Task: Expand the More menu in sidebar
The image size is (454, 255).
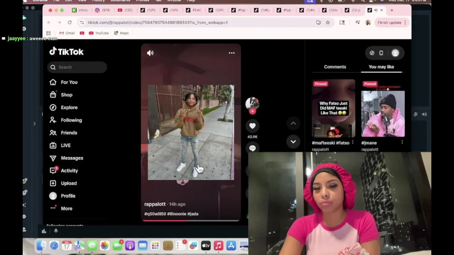Action: point(61,208)
